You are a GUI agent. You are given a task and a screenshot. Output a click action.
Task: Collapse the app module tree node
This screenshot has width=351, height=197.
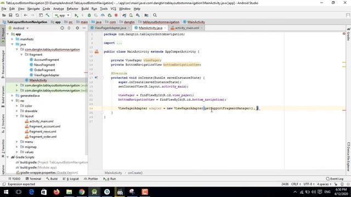[8, 34]
